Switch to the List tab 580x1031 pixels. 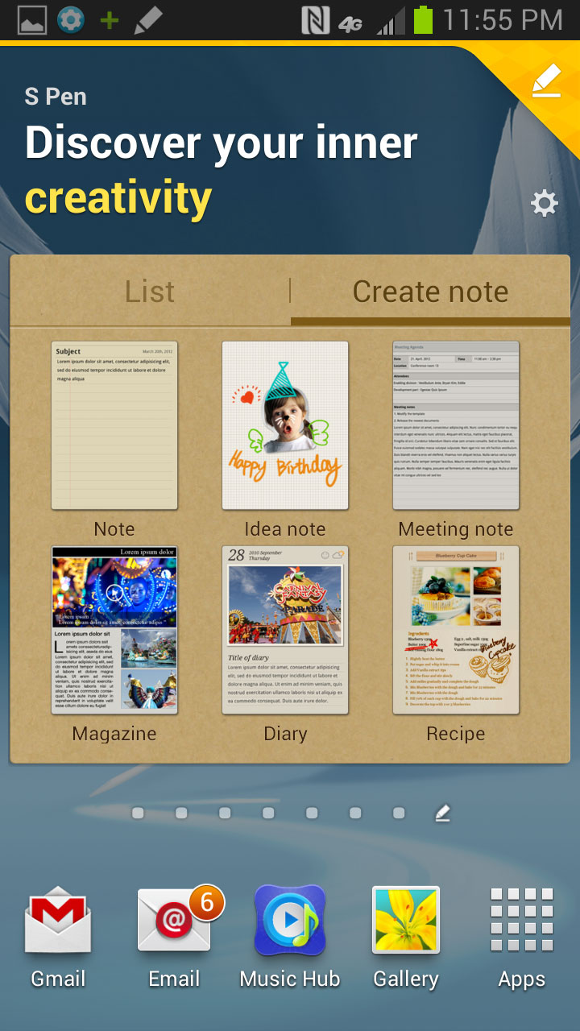(x=150, y=292)
